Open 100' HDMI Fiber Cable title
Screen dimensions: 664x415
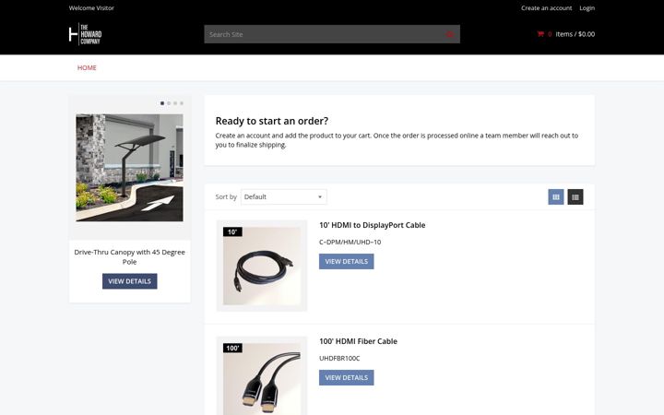[358, 341]
